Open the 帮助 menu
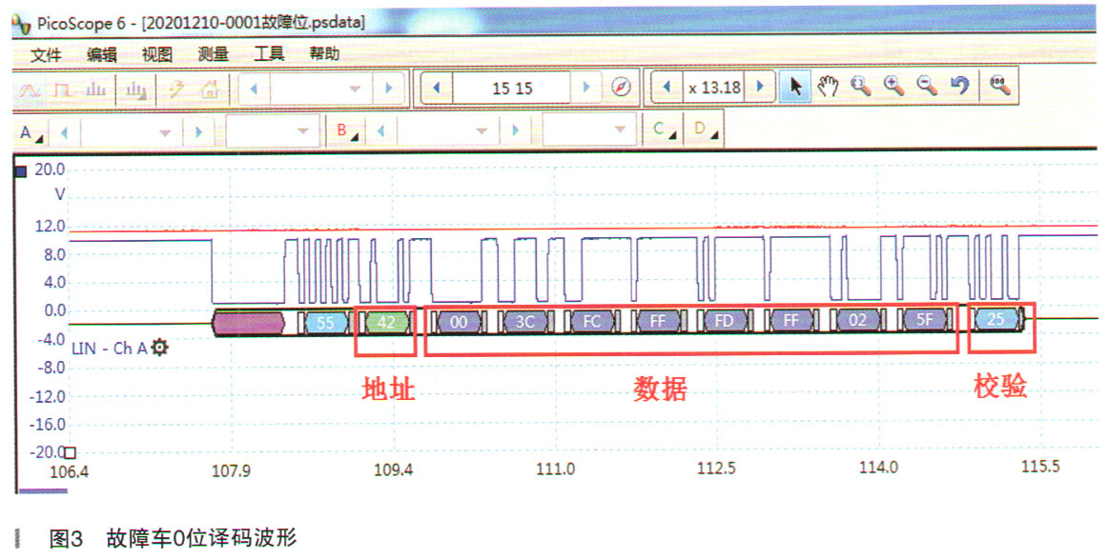Screen dimensions: 1108x559 pos(324,53)
